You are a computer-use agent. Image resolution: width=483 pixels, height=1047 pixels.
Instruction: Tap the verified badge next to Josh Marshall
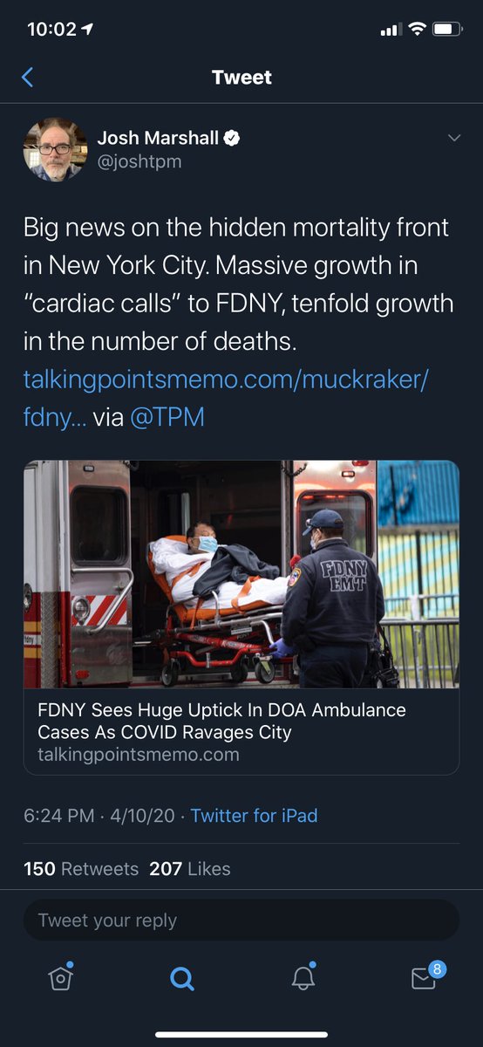tap(232, 138)
